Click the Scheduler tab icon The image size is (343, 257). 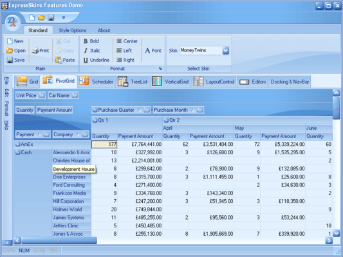click(84, 81)
